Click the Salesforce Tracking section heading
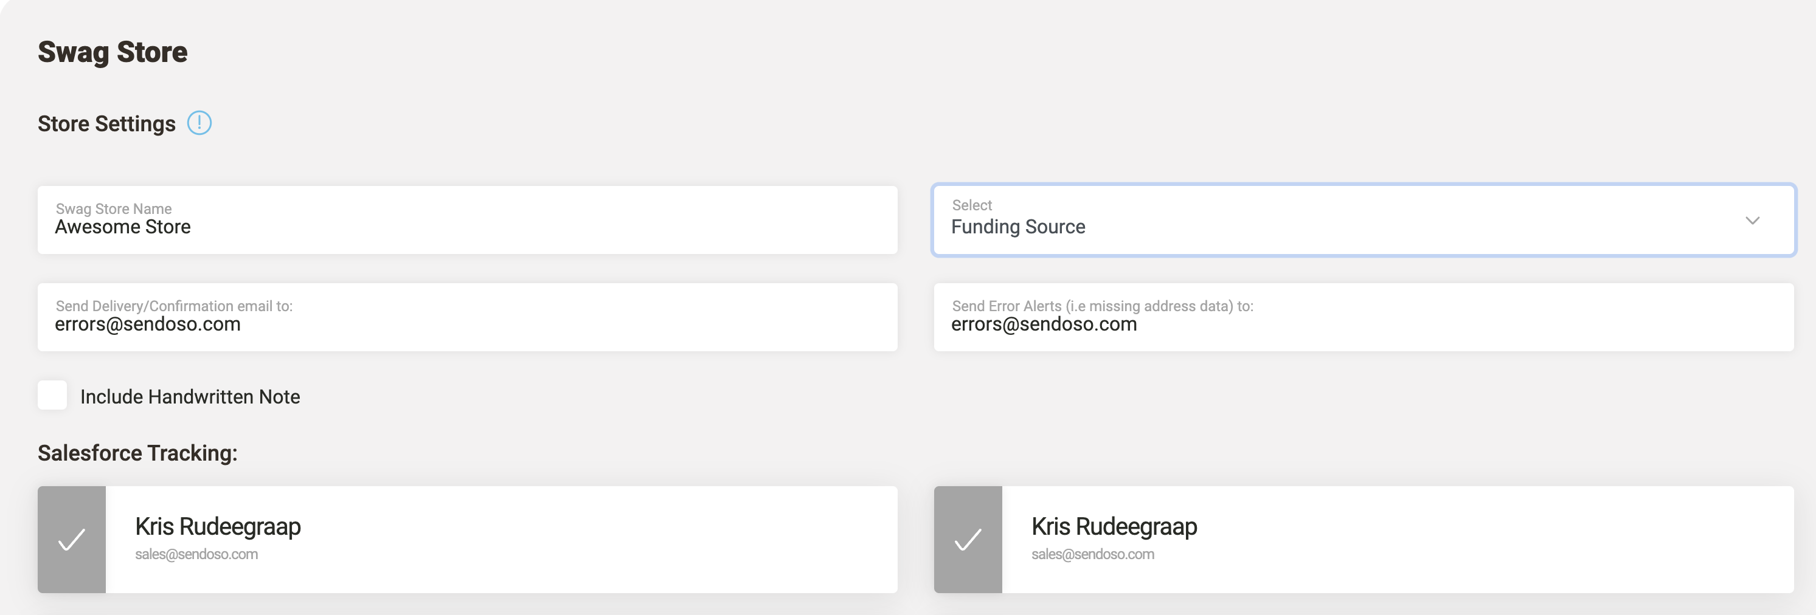1816x615 pixels. 137,453
